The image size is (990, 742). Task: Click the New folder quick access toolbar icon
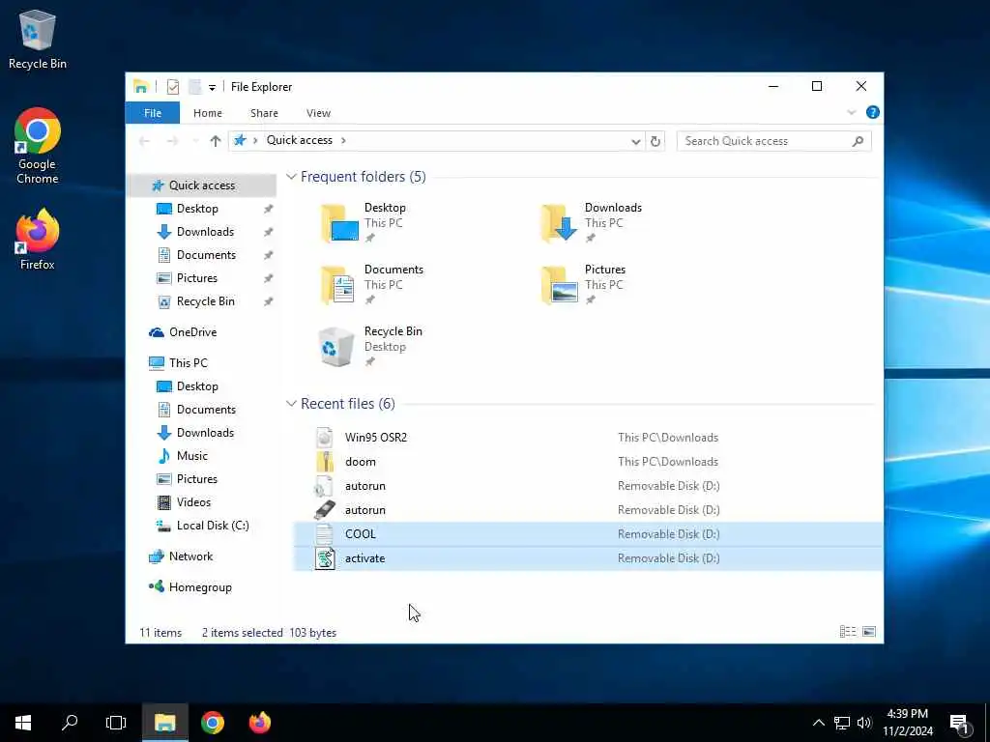click(194, 87)
